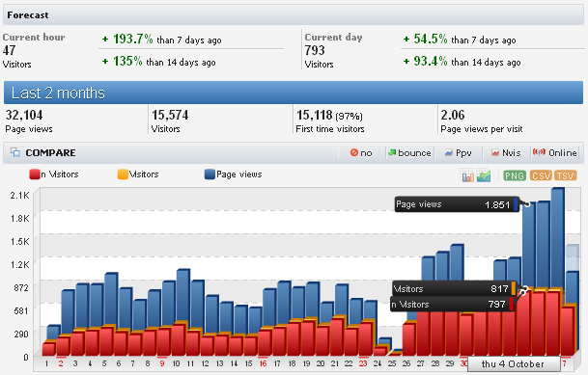Click the '+ 54.5% than 7 days ago' figure
The image size is (588, 375).
[460, 39]
